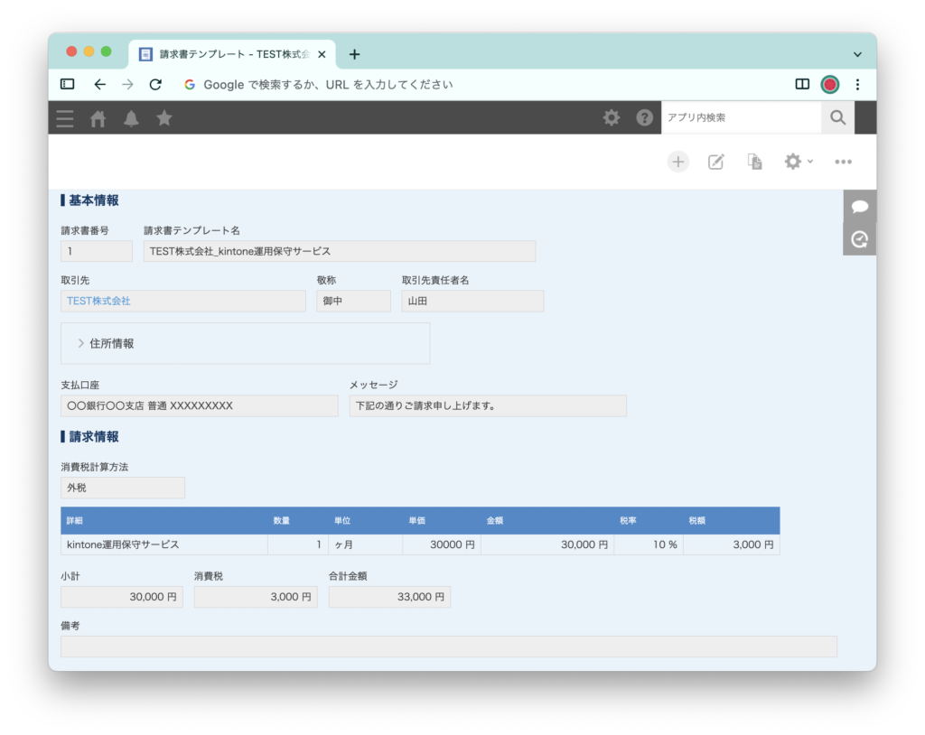Click the 請求書番号 value 1
This screenshot has height=735, width=925.
[x=96, y=251]
